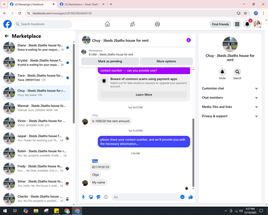Image resolution: width=268 pixels, height=215 pixels.
Task: Show hidden system tray icons chevron
Action: 226,211
